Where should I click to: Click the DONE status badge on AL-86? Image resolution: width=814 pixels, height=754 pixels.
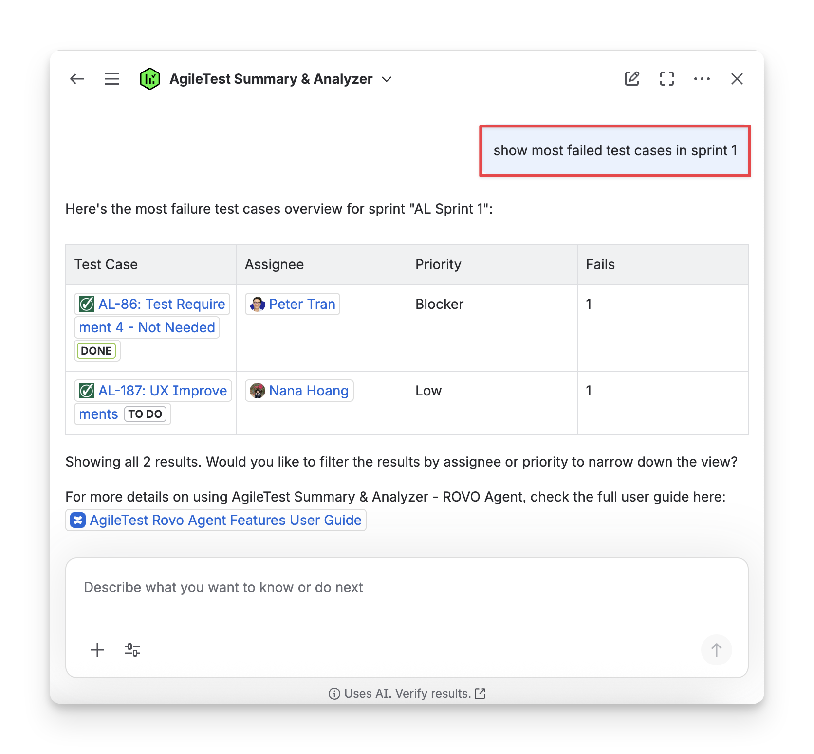click(x=96, y=351)
